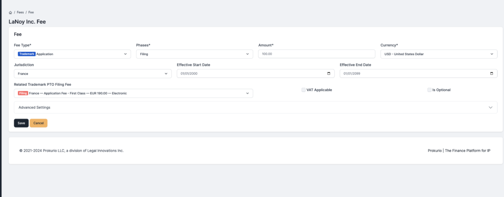Check the Is Optional checkbox
The width and height of the screenshot is (504, 197).
(429, 90)
